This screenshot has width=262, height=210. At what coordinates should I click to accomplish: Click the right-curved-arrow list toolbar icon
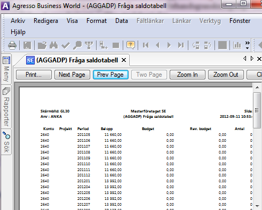208,45
